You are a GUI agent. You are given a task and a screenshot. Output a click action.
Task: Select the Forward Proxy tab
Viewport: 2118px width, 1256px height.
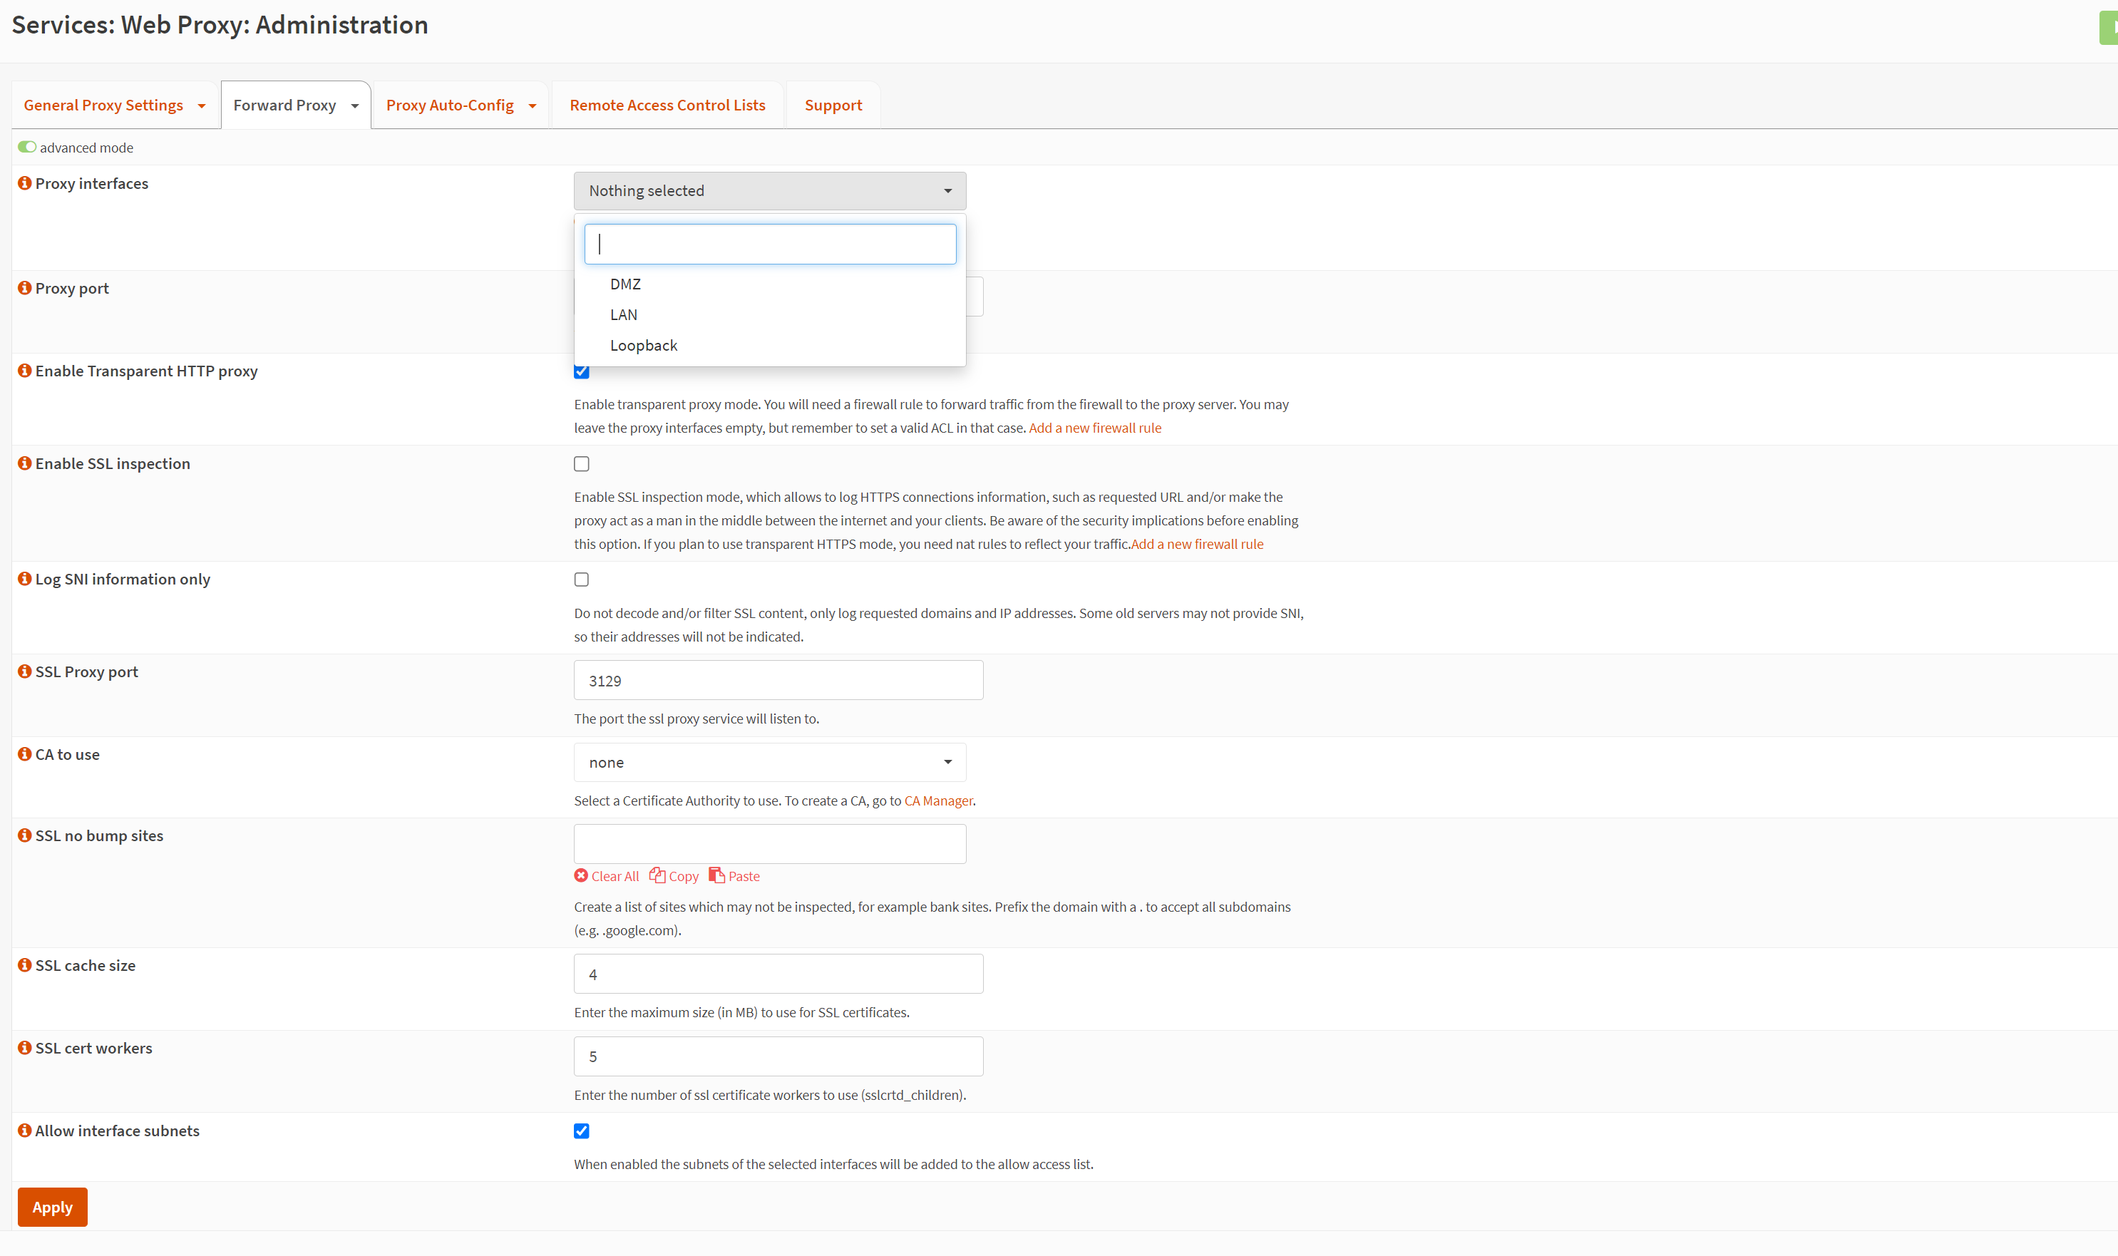click(x=284, y=105)
